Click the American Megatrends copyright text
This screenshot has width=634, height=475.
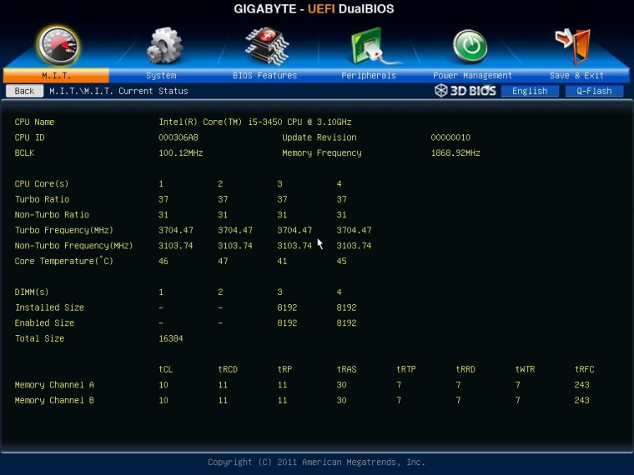(317, 462)
